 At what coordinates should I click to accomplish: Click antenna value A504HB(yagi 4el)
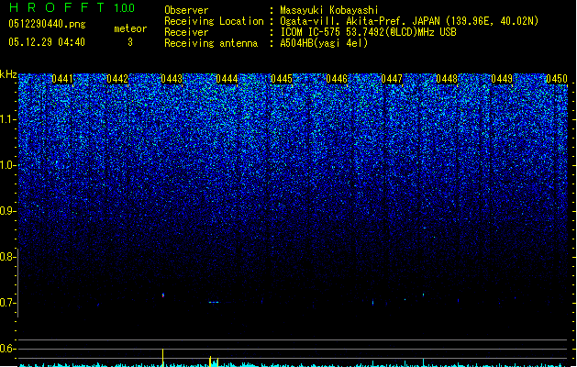[324, 43]
